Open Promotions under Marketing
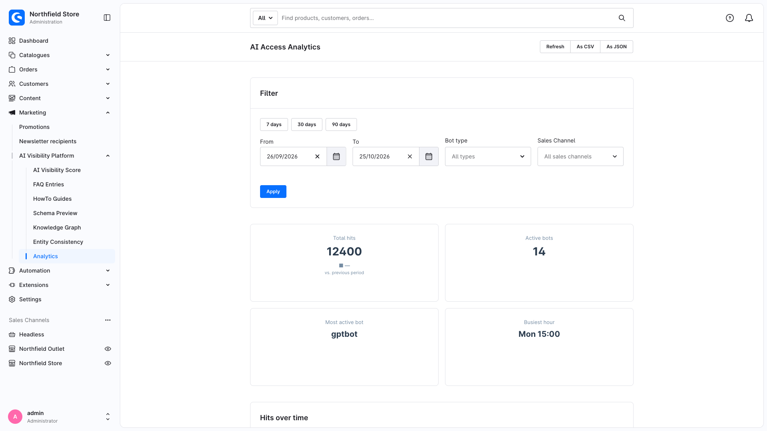Screen dimensions: 767x431 click(x=34, y=127)
